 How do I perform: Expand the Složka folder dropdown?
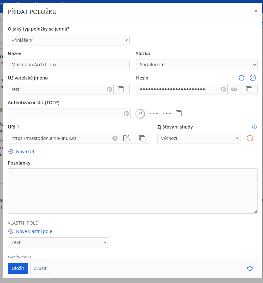(x=196, y=65)
